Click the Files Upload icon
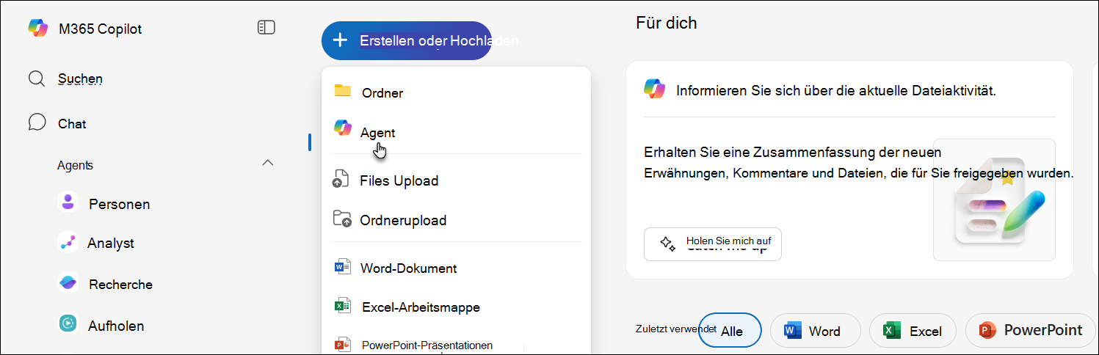The image size is (1099, 355). pyautogui.click(x=341, y=178)
